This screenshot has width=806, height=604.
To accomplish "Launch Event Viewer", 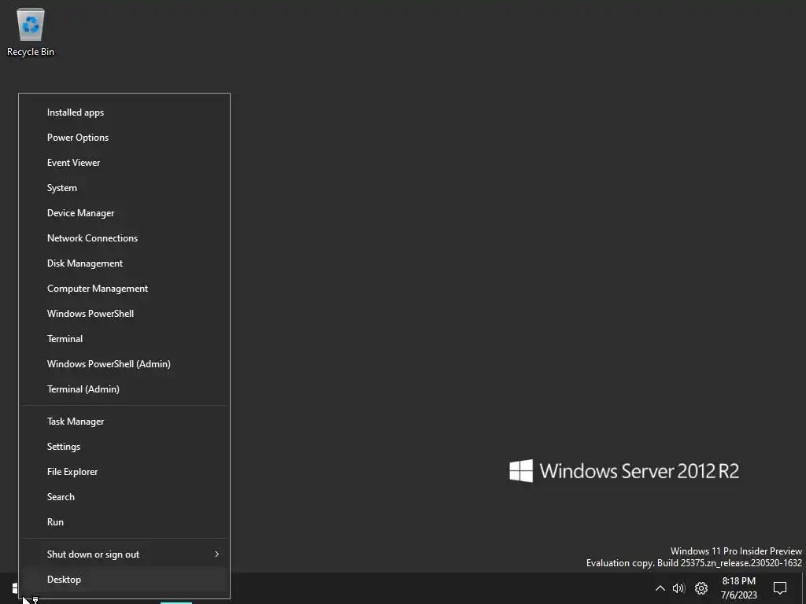I will (124, 163).
